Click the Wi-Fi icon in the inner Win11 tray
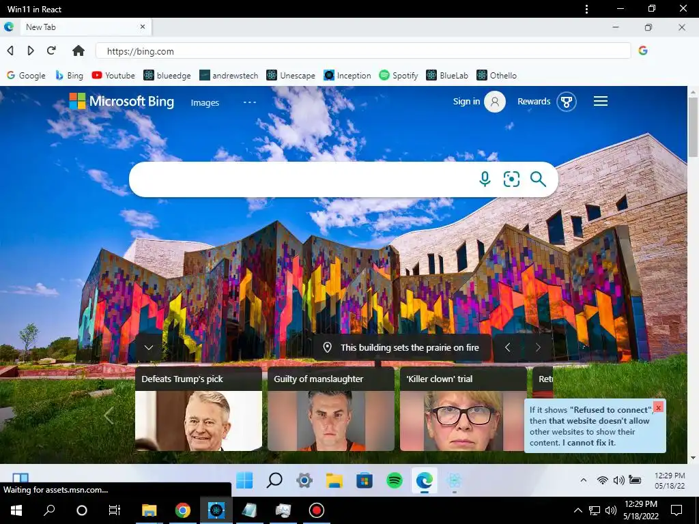 click(602, 480)
